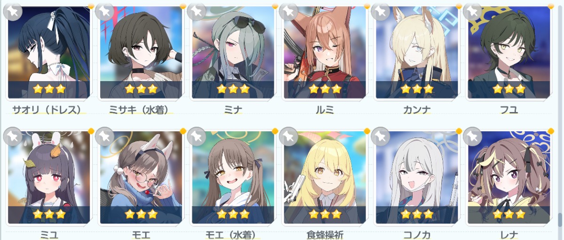The image size is (564, 240).
Task: Click pin icon on カンナ card
Action: [381, 11]
